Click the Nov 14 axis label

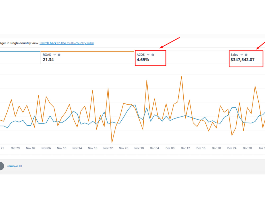(77, 148)
